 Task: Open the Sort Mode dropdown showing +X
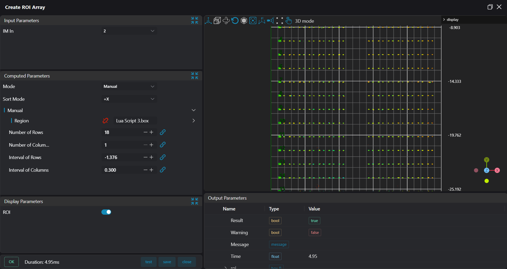pos(129,99)
